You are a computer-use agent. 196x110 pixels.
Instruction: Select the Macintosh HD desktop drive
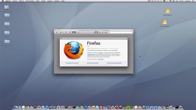click(6, 7)
